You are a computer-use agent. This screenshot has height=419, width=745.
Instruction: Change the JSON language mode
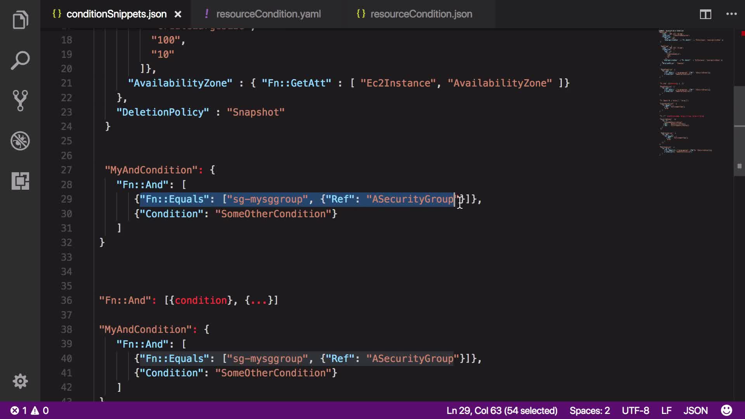pyautogui.click(x=695, y=410)
